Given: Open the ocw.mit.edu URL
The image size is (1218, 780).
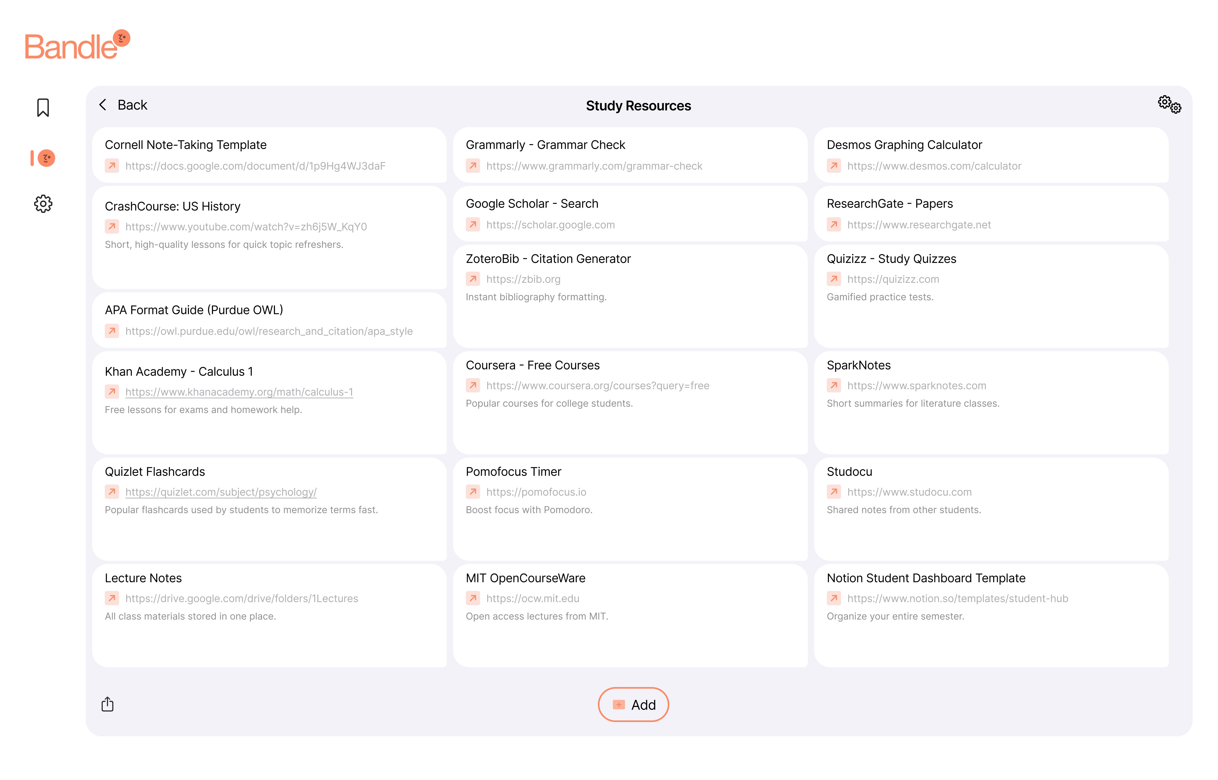Looking at the screenshot, I should pos(533,599).
